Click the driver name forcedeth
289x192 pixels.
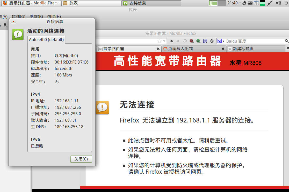63,68
